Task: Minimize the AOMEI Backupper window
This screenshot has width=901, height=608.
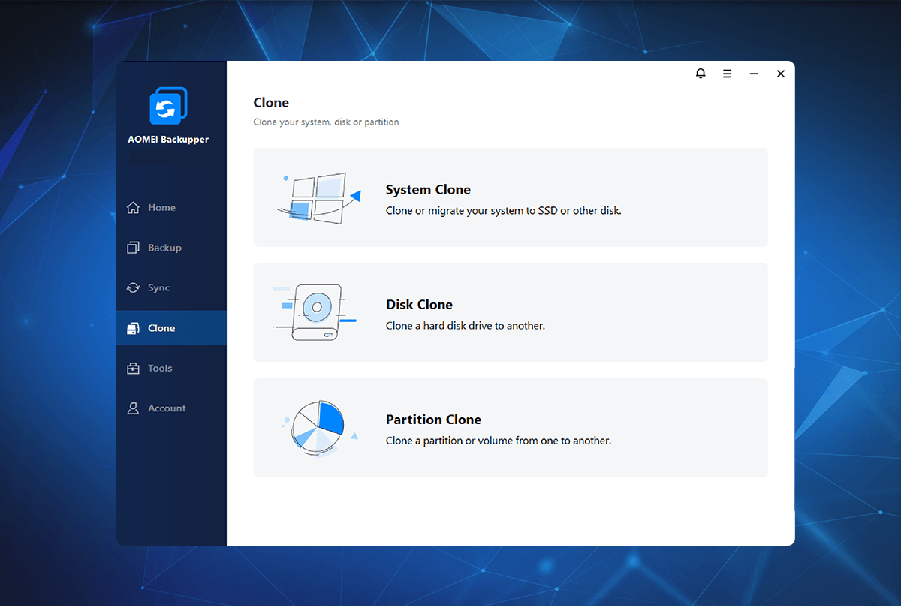Action: (754, 73)
